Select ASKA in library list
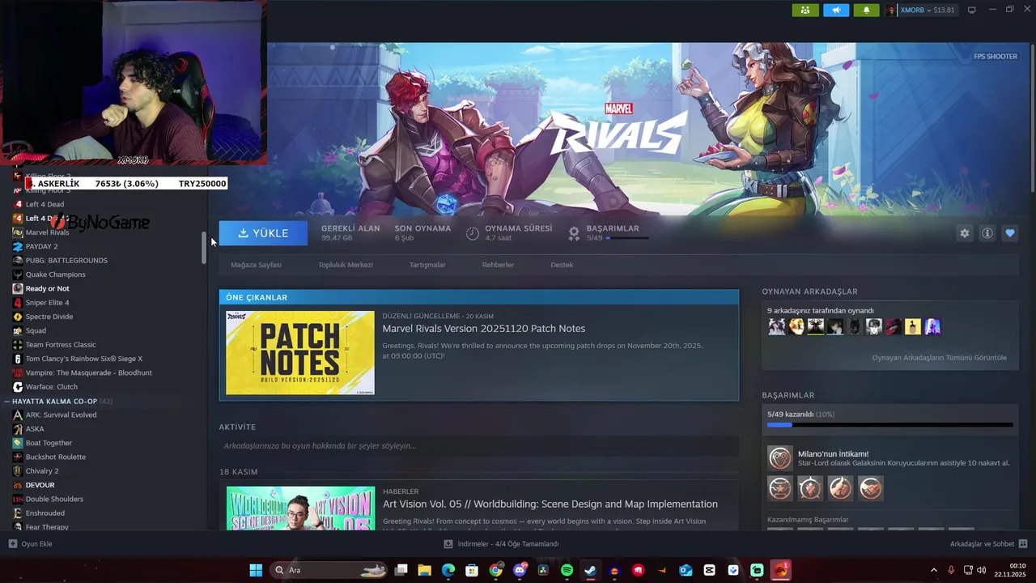Screen dimensions: 1036x583 [35, 429]
